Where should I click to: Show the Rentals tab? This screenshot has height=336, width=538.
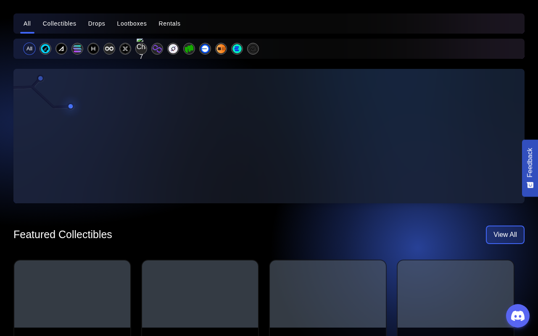(170, 24)
